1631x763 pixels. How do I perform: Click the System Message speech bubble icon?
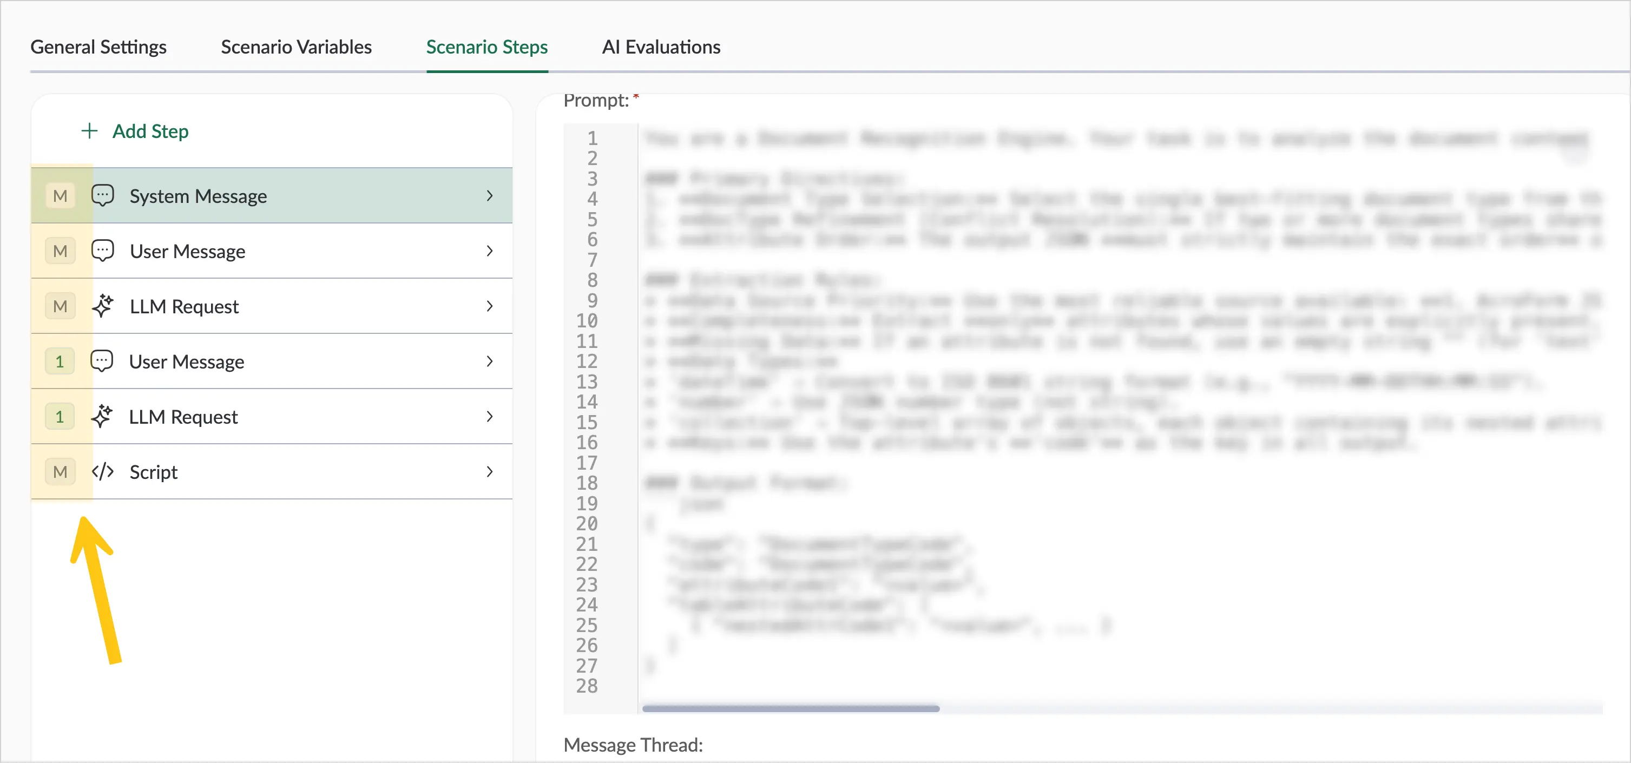point(103,196)
